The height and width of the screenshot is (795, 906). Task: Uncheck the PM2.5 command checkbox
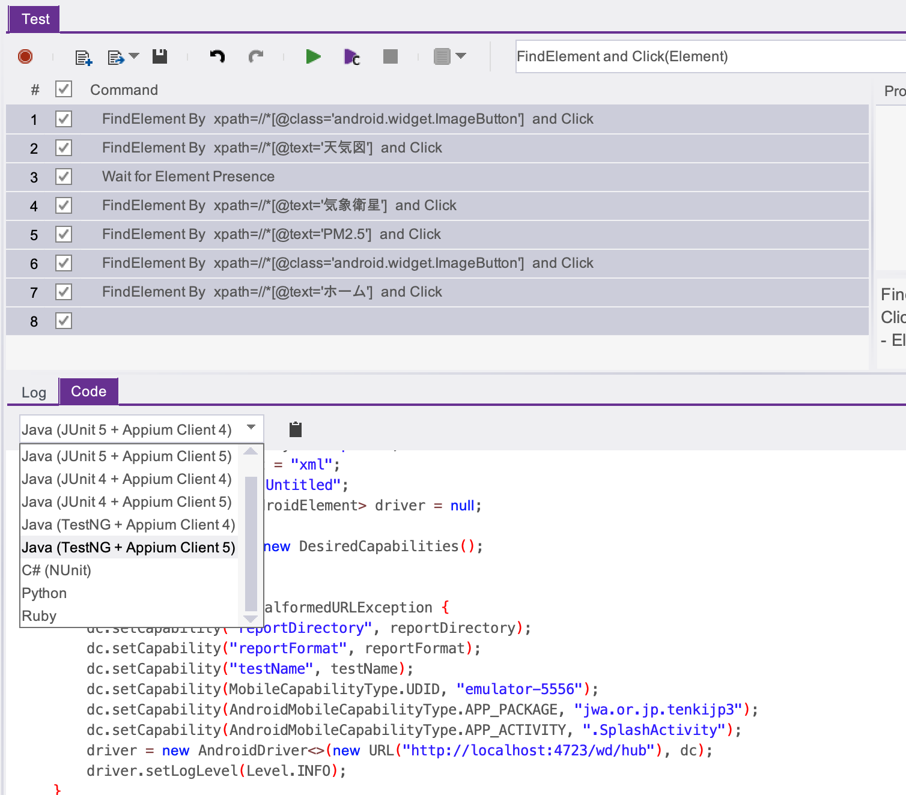(64, 234)
